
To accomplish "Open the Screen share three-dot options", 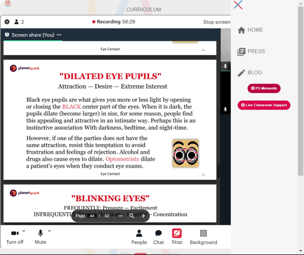I will point(59,35).
